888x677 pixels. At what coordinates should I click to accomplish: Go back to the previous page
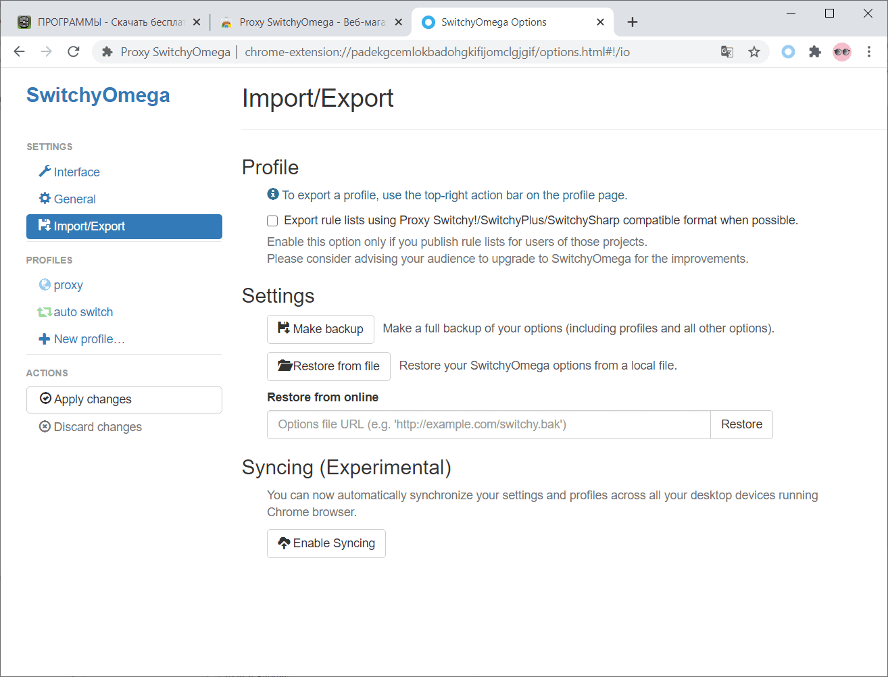20,52
